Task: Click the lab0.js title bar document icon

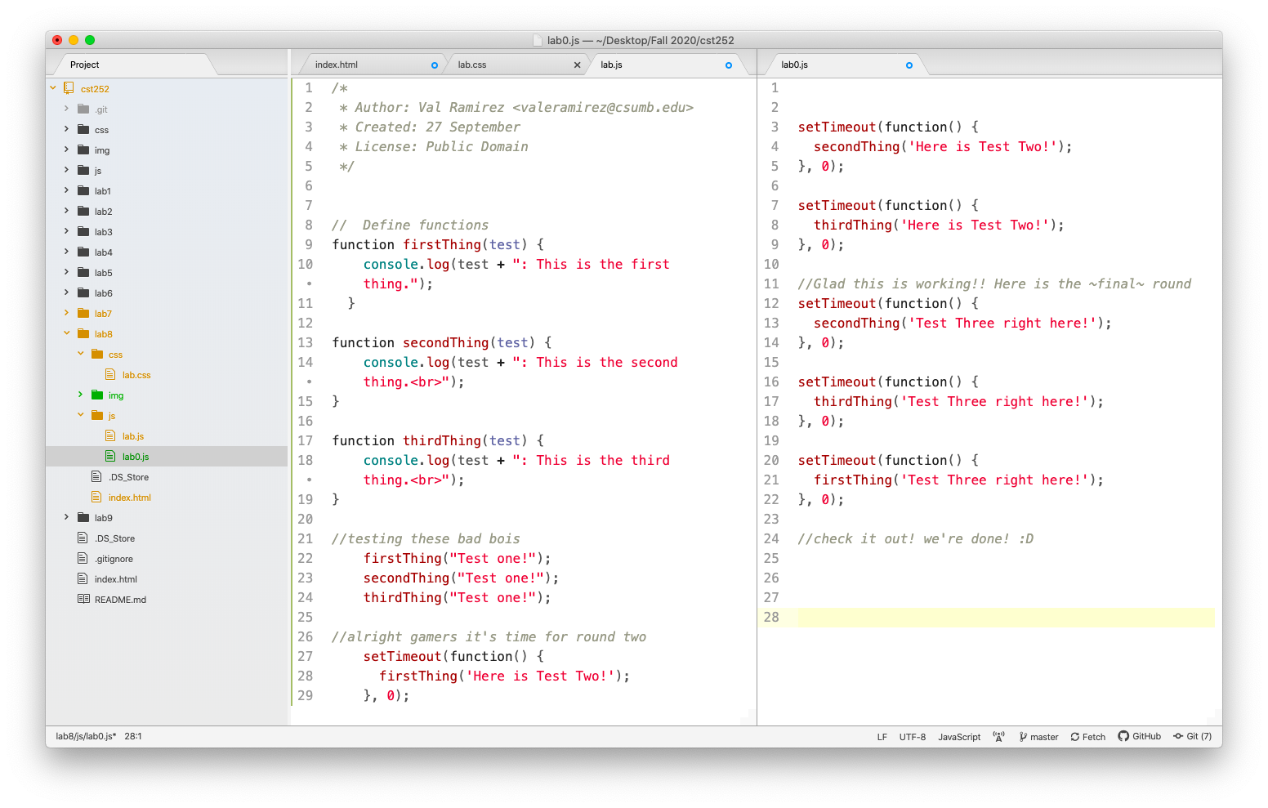Action: [537, 39]
